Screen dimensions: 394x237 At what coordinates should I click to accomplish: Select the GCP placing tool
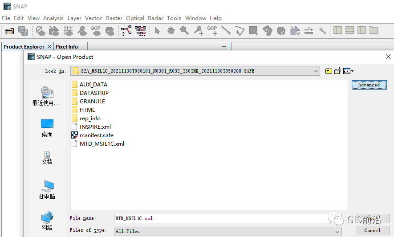tap(212, 31)
